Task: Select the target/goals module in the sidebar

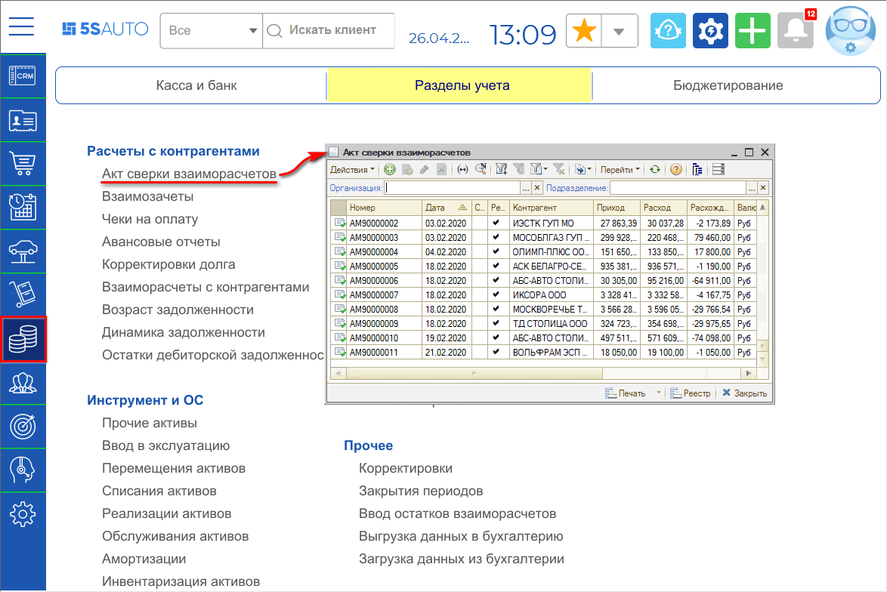Action: 23,427
